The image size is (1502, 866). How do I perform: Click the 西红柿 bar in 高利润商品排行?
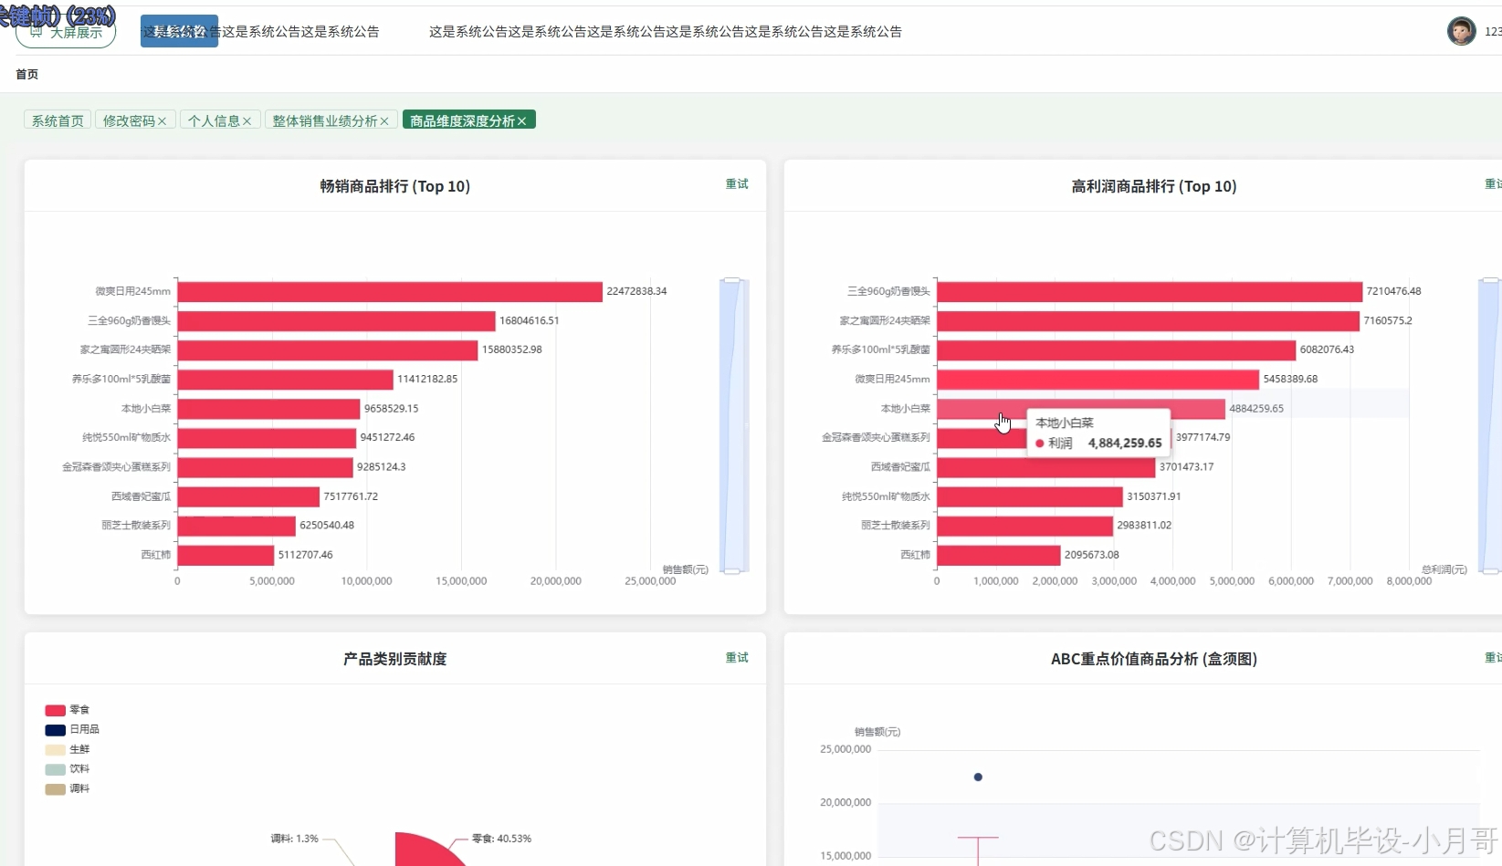click(x=999, y=555)
